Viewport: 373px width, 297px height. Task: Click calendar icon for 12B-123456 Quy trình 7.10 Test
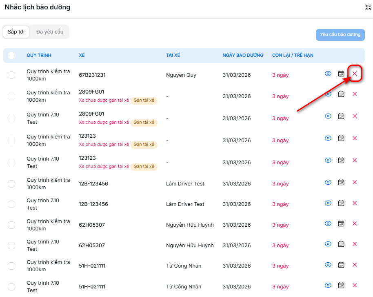tap(341, 203)
